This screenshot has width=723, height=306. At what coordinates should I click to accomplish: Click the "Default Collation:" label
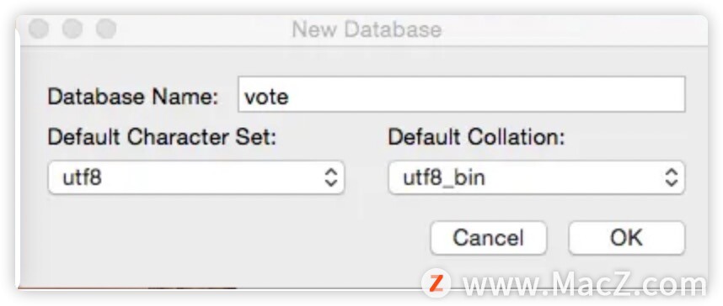[476, 137]
